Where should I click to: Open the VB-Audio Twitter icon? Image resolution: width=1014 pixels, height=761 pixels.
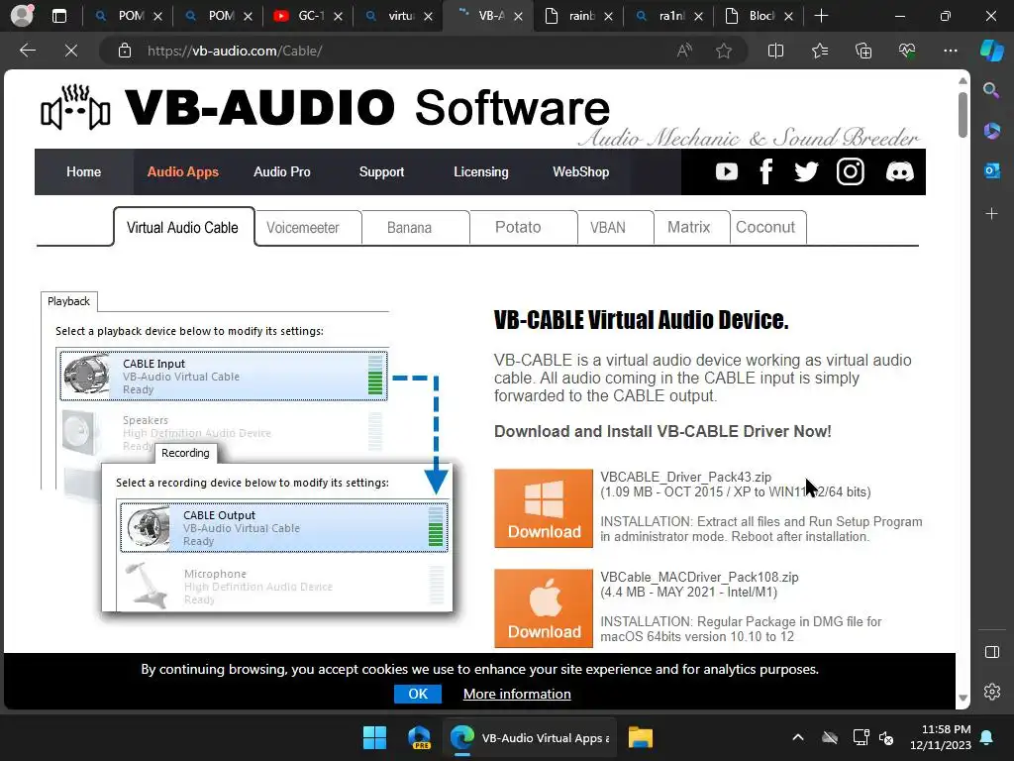pos(806,171)
